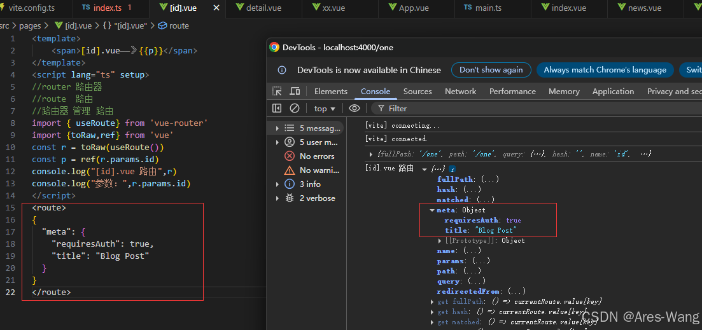Click the pages breadcrumb segment
Viewport: 702px width, 330px height.
[x=30, y=26]
